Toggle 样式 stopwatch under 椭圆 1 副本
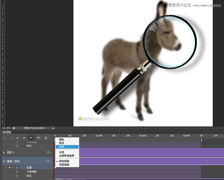Image resolution: width=224 pixels, height=180 pixels. [x=17, y=176]
